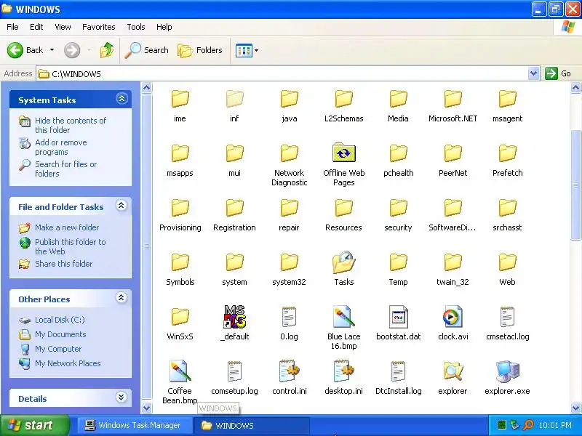The image size is (582, 436).
Task: Select the 0.log file icon
Action: tap(289, 317)
